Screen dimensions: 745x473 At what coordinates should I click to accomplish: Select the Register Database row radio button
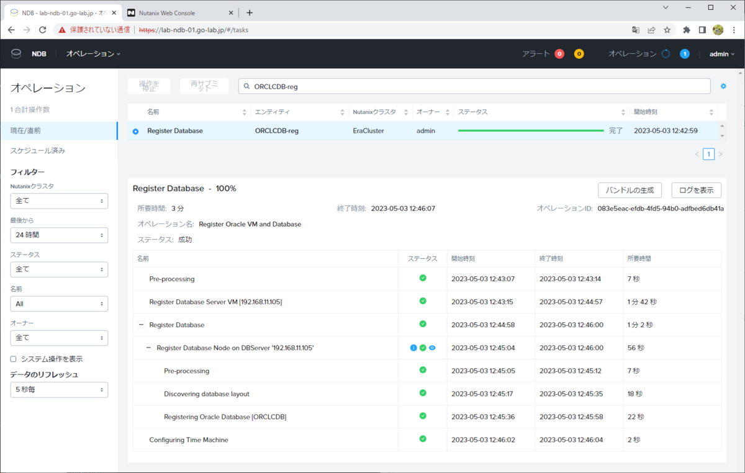[x=136, y=131]
